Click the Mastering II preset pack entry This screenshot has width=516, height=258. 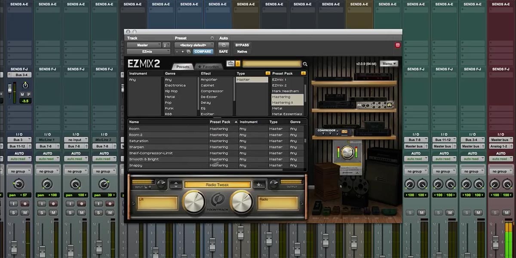(x=283, y=102)
